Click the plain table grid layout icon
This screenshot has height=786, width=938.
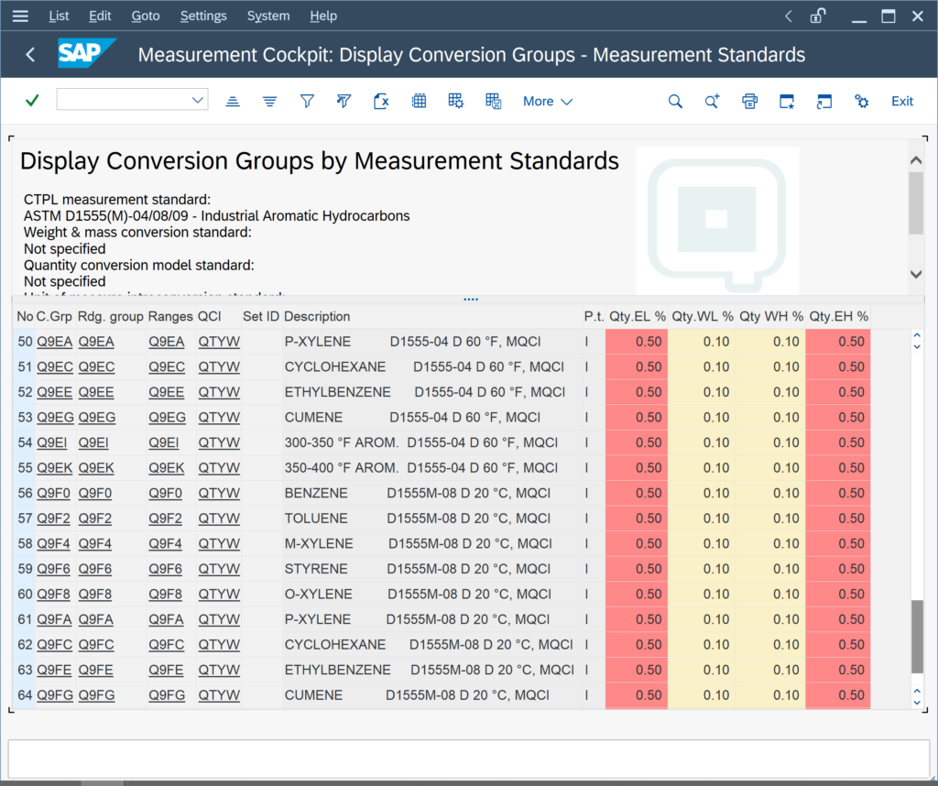(x=419, y=101)
